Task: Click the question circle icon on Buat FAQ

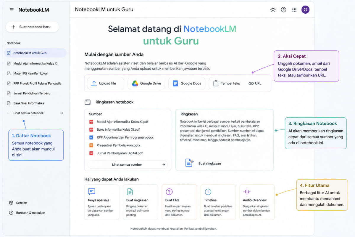Action: (169, 192)
